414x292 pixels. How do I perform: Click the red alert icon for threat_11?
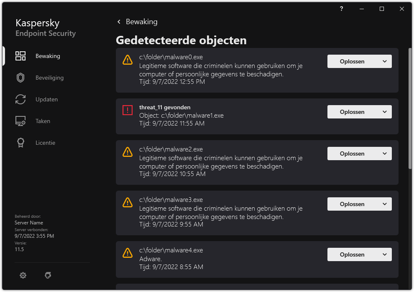128,110
